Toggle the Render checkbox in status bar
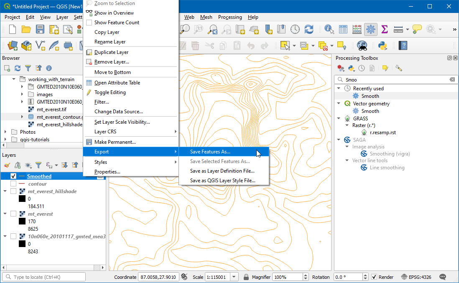 (374, 277)
